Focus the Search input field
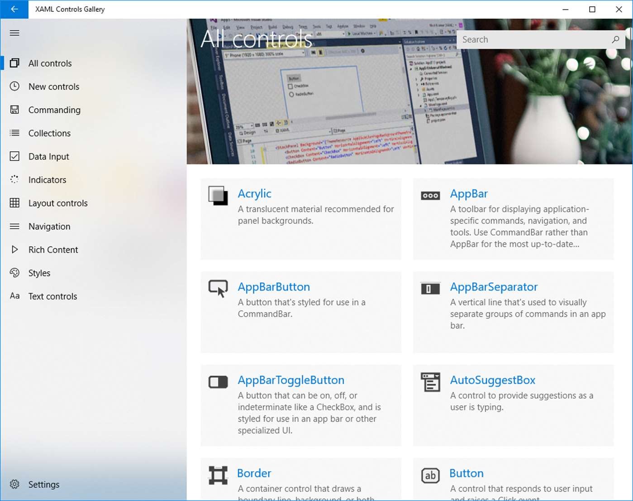The height and width of the screenshot is (501, 633). coord(541,39)
